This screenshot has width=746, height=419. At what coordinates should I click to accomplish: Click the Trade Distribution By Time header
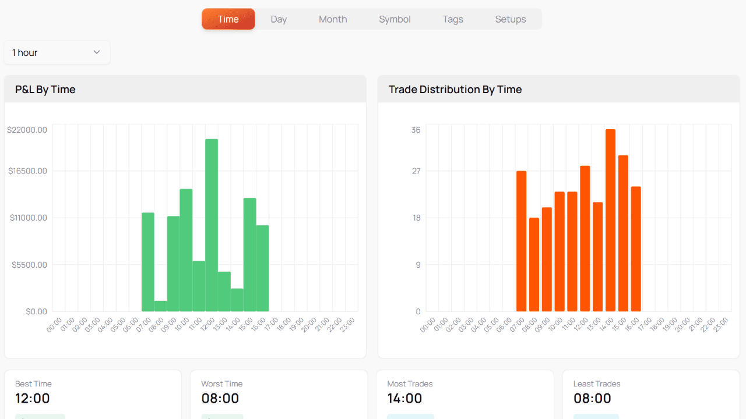(x=558, y=89)
